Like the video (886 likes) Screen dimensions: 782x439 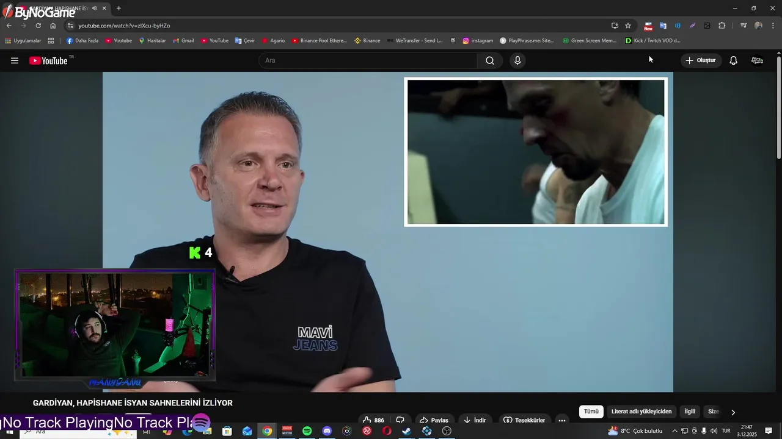point(373,420)
